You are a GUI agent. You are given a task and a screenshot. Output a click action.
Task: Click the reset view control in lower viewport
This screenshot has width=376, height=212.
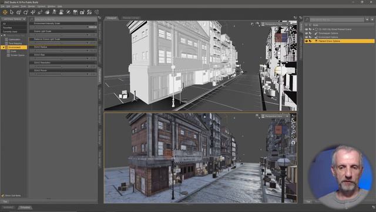(293, 143)
